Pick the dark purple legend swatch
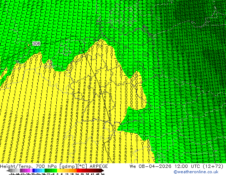Viewport: 226px width, 175px height. tap(21, 170)
